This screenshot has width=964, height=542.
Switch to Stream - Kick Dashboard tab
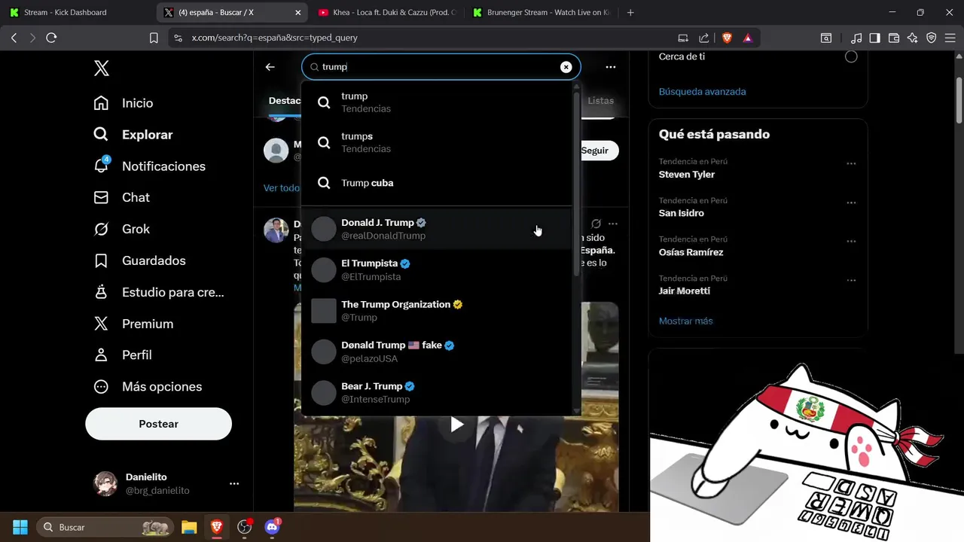[75, 12]
